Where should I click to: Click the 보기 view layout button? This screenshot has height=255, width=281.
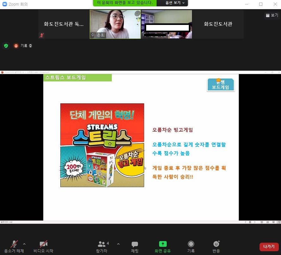(272, 15)
